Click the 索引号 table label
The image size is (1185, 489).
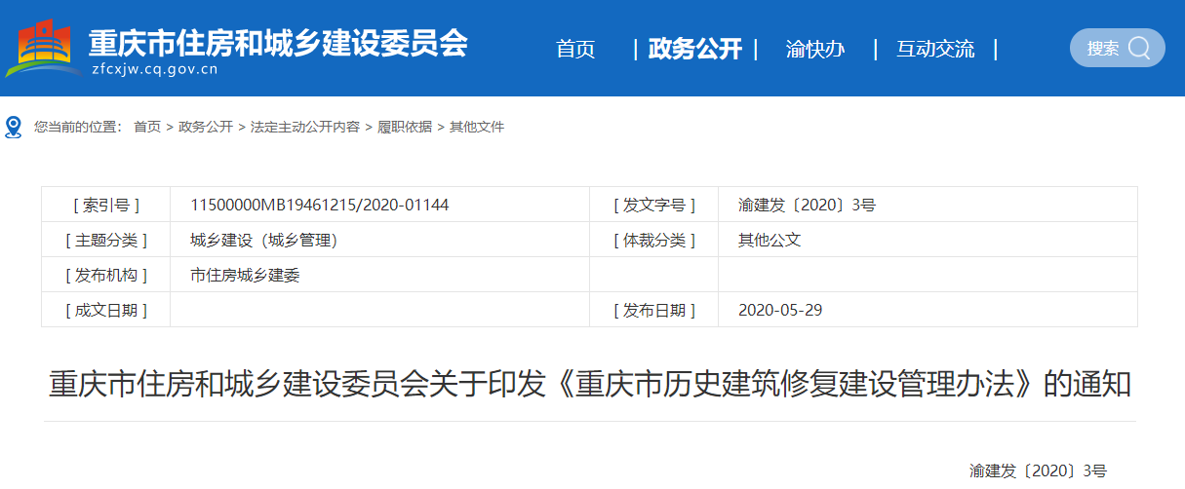click(106, 205)
